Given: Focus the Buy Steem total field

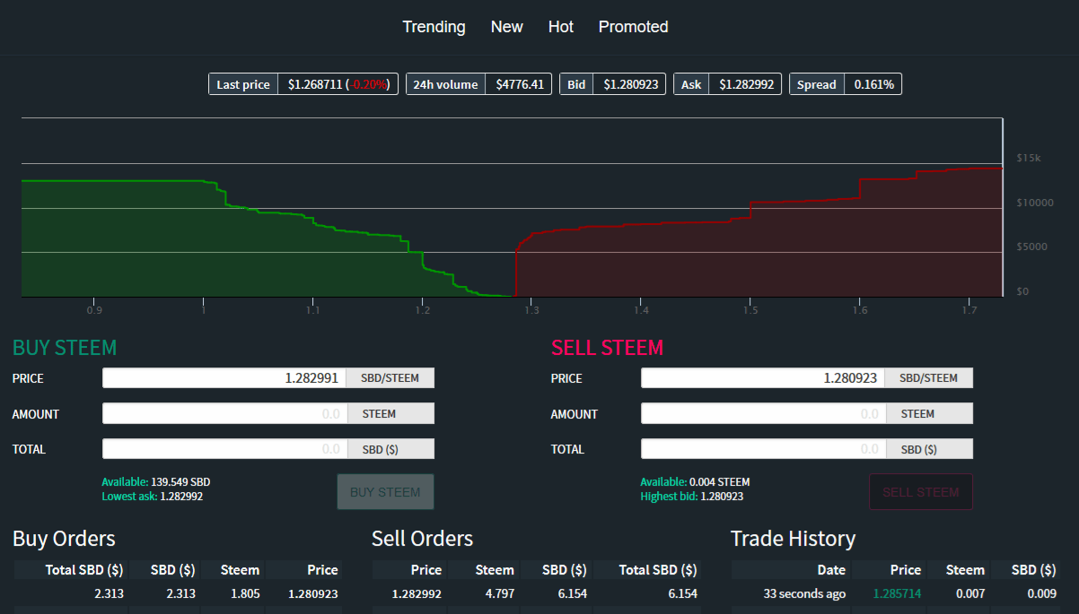Looking at the screenshot, I should pyautogui.click(x=224, y=449).
